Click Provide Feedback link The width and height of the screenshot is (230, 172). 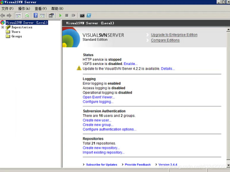pyautogui.click(x=138, y=165)
